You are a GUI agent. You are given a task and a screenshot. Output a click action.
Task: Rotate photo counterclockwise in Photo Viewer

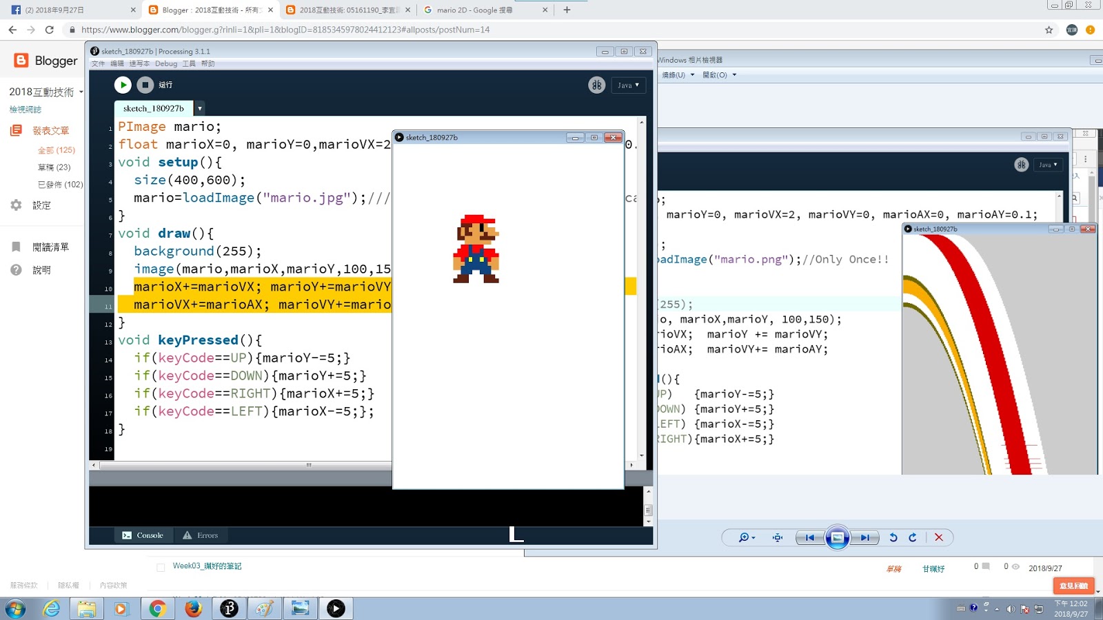893,537
